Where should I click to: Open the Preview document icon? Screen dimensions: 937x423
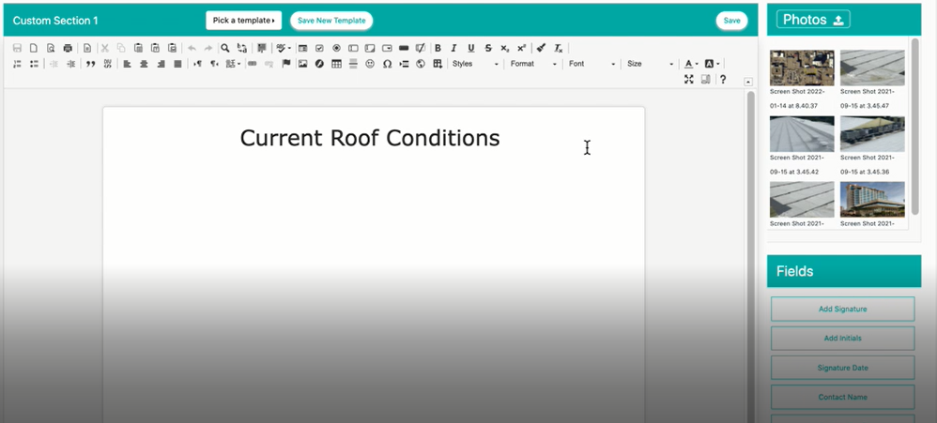tap(51, 48)
